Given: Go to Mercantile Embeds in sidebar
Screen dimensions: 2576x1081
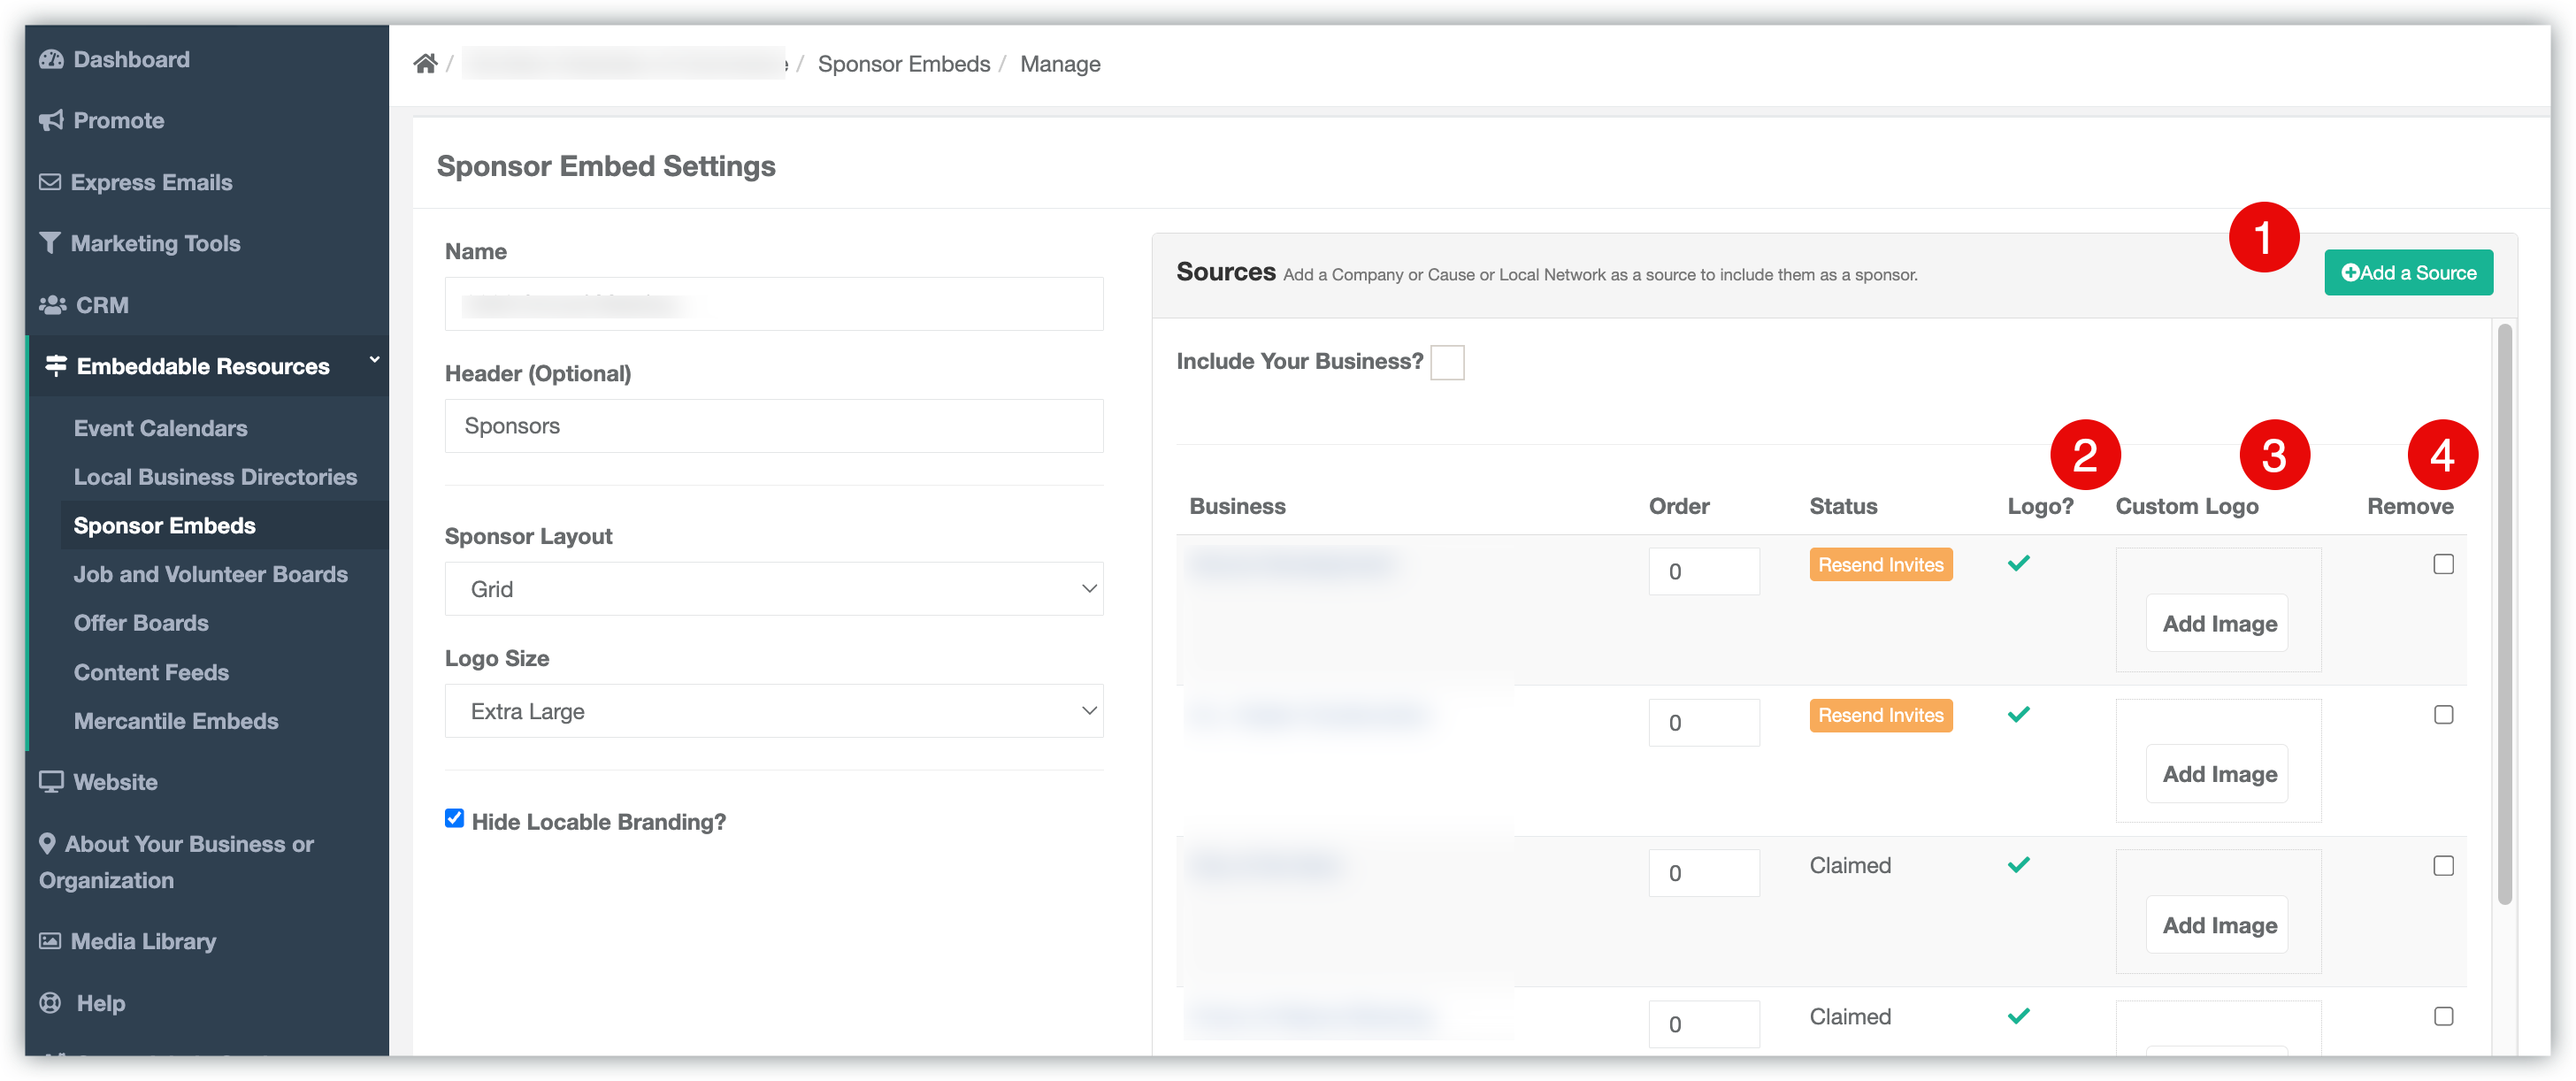Looking at the screenshot, I should click(176, 721).
